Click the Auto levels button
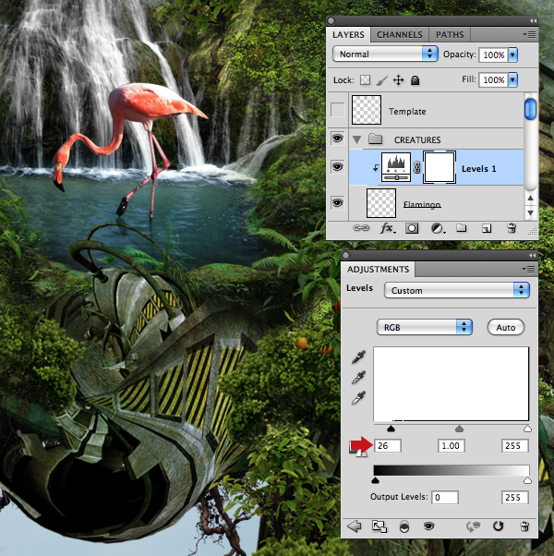 [506, 327]
